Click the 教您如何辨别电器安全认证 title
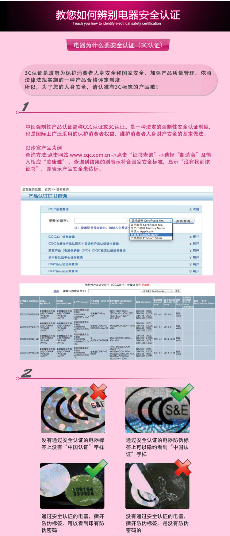230x536 pixels. click(x=118, y=15)
